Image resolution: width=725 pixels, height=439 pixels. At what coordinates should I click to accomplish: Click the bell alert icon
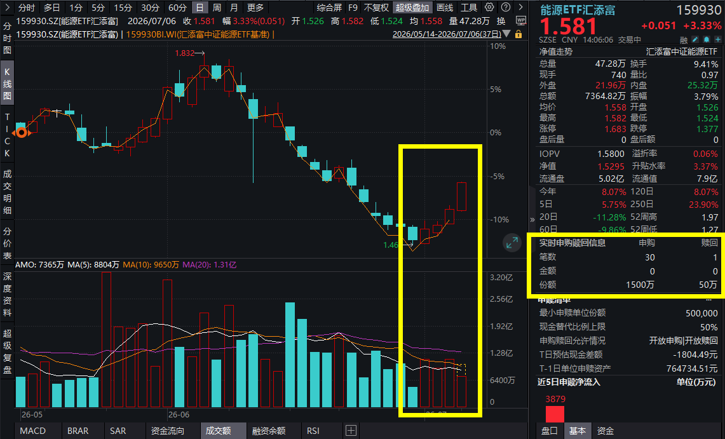coord(707,40)
